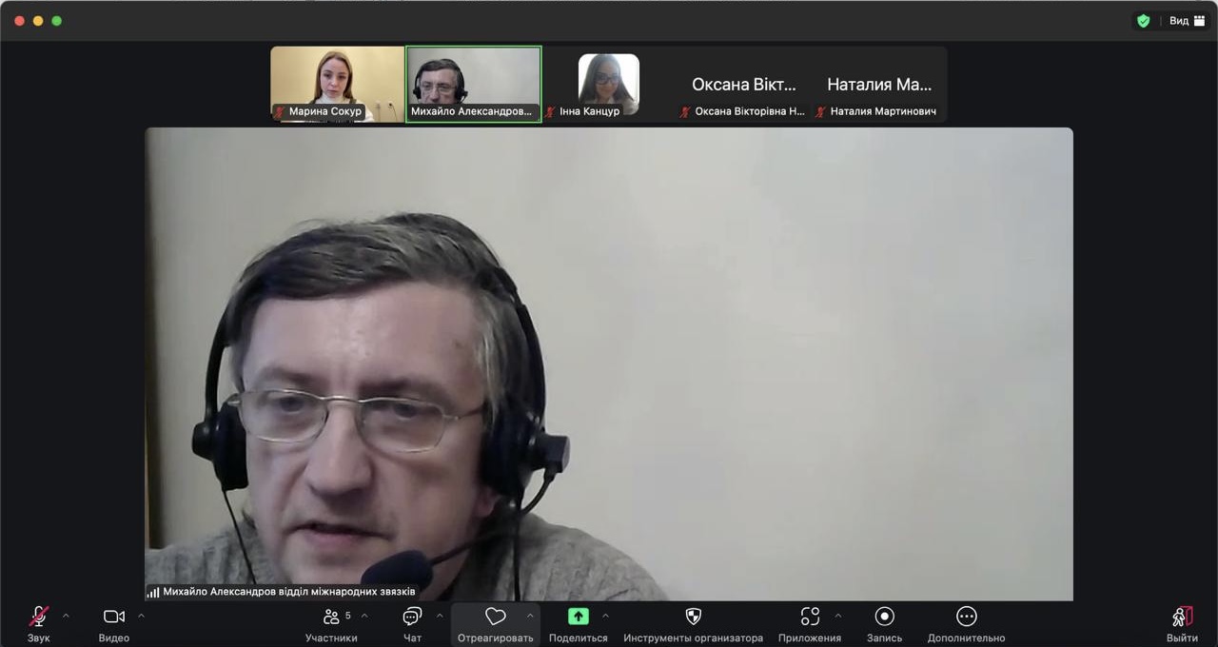This screenshot has height=647, width=1218.
Task: Open the Приложения apps panel
Action: (810, 624)
